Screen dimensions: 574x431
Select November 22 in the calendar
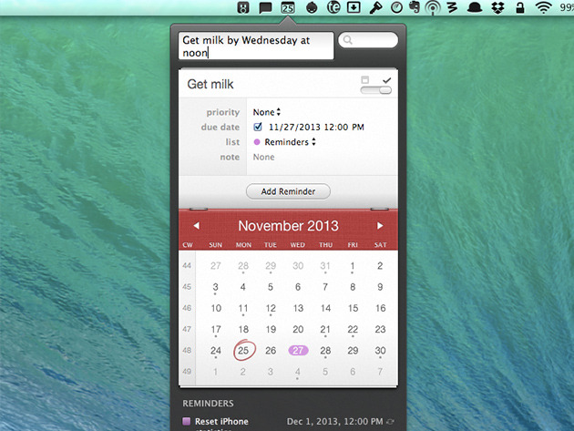353,329
